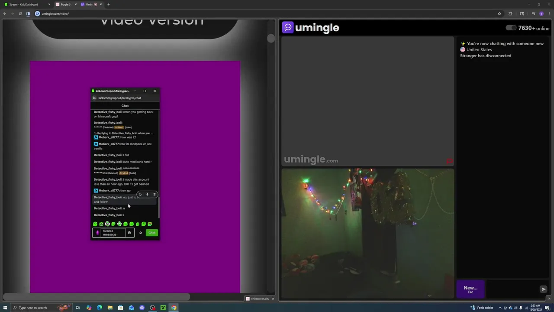Send the Umingle chat message arrow
554x312 pixels.
pyautogui.click(x=544, y=289)
